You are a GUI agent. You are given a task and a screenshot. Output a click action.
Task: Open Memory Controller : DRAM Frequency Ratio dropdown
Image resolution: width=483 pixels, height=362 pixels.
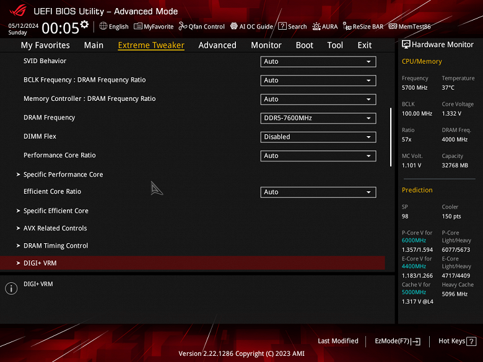pos(318,99)
